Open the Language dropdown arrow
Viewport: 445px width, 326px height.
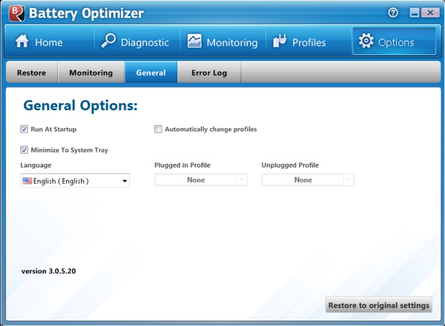(124, 181)
